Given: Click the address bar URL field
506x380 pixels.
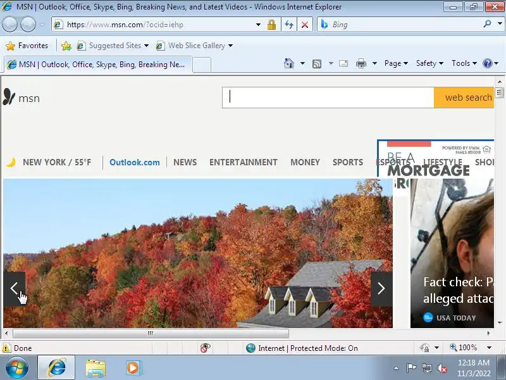Looking at the screenshot, I should (x=155, y=25).
